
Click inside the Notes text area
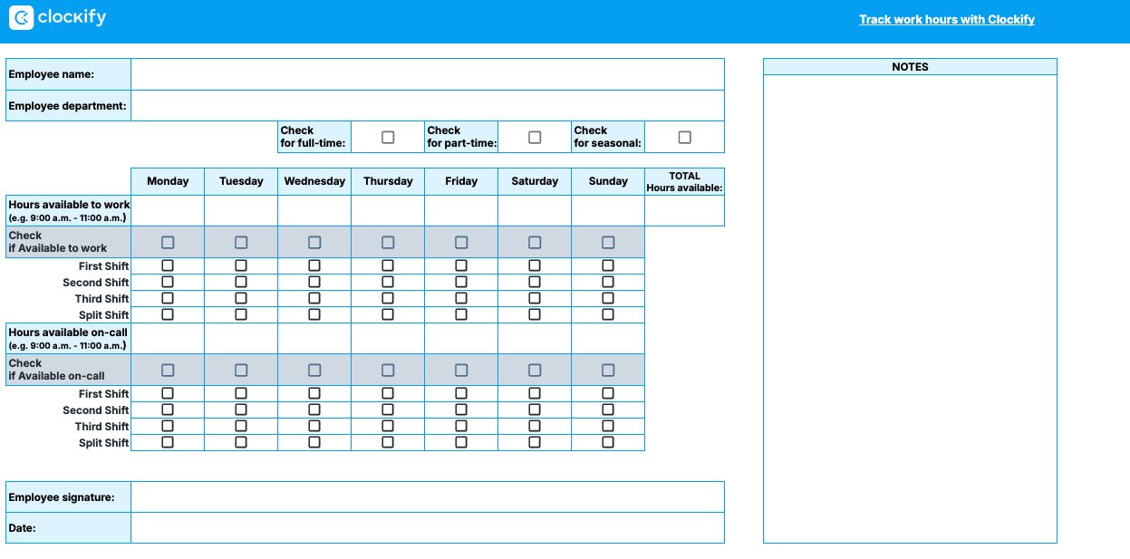pos(910,308)
